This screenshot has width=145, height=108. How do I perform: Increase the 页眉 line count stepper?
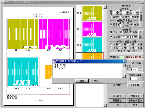(117, 12)
